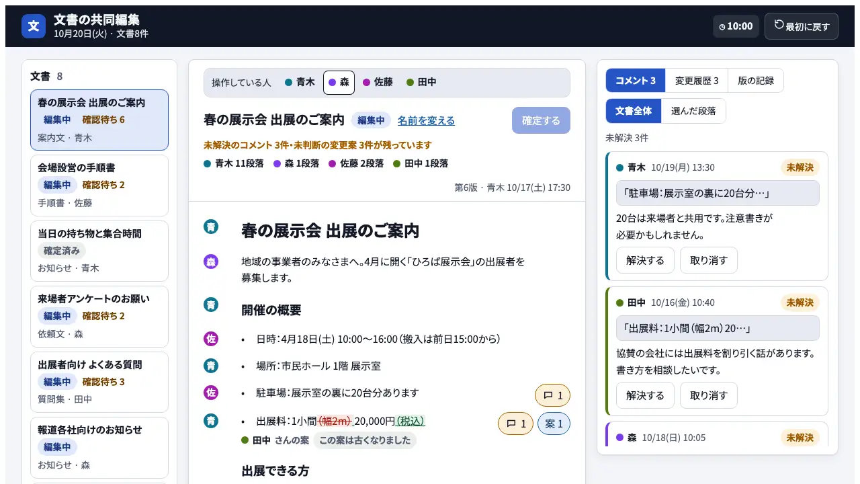Open the comment bubble on the 駐車場 line
The image size is (860, 484).
[552, 395]
